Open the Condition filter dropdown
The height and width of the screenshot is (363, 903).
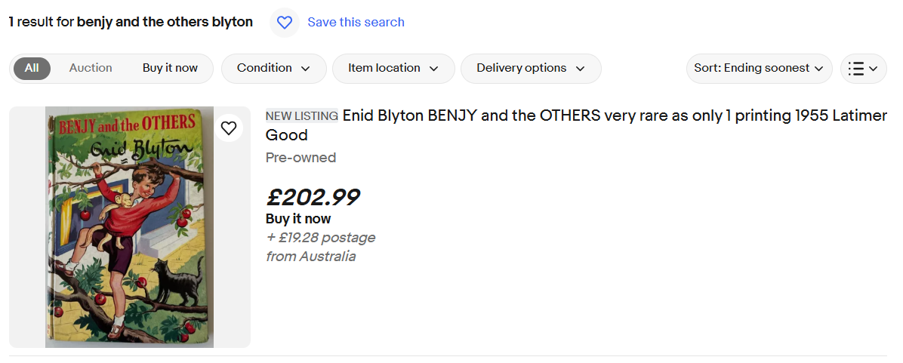tap(273, 68)
